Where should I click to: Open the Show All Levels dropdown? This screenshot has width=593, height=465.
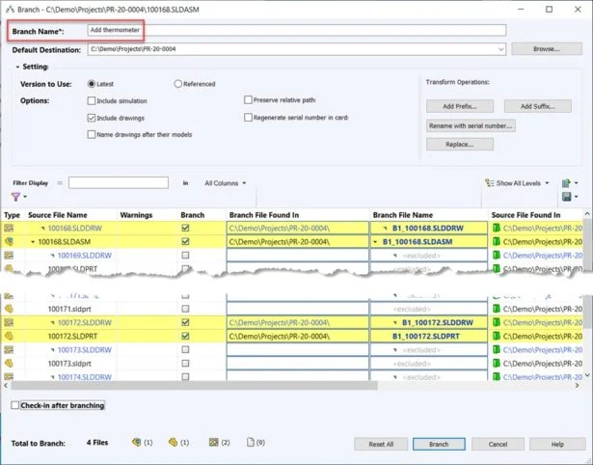click(x=519, y=182)
